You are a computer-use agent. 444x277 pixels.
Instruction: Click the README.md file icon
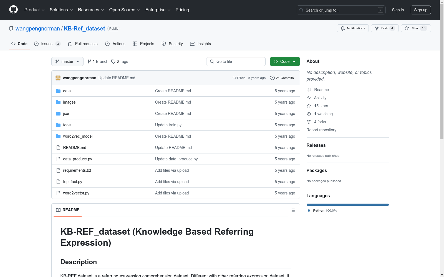[x=58, y=148]
